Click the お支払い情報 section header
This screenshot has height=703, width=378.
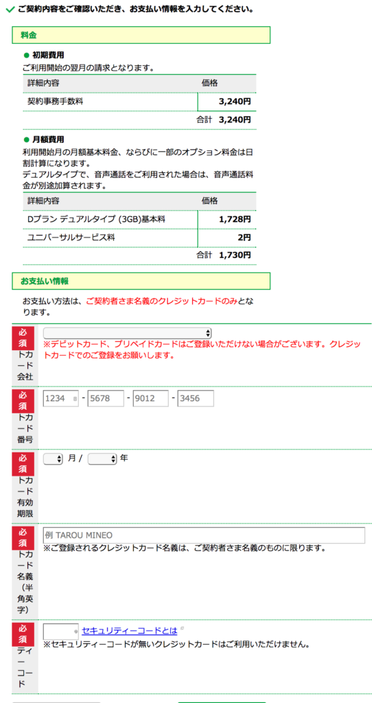[141, 281]
